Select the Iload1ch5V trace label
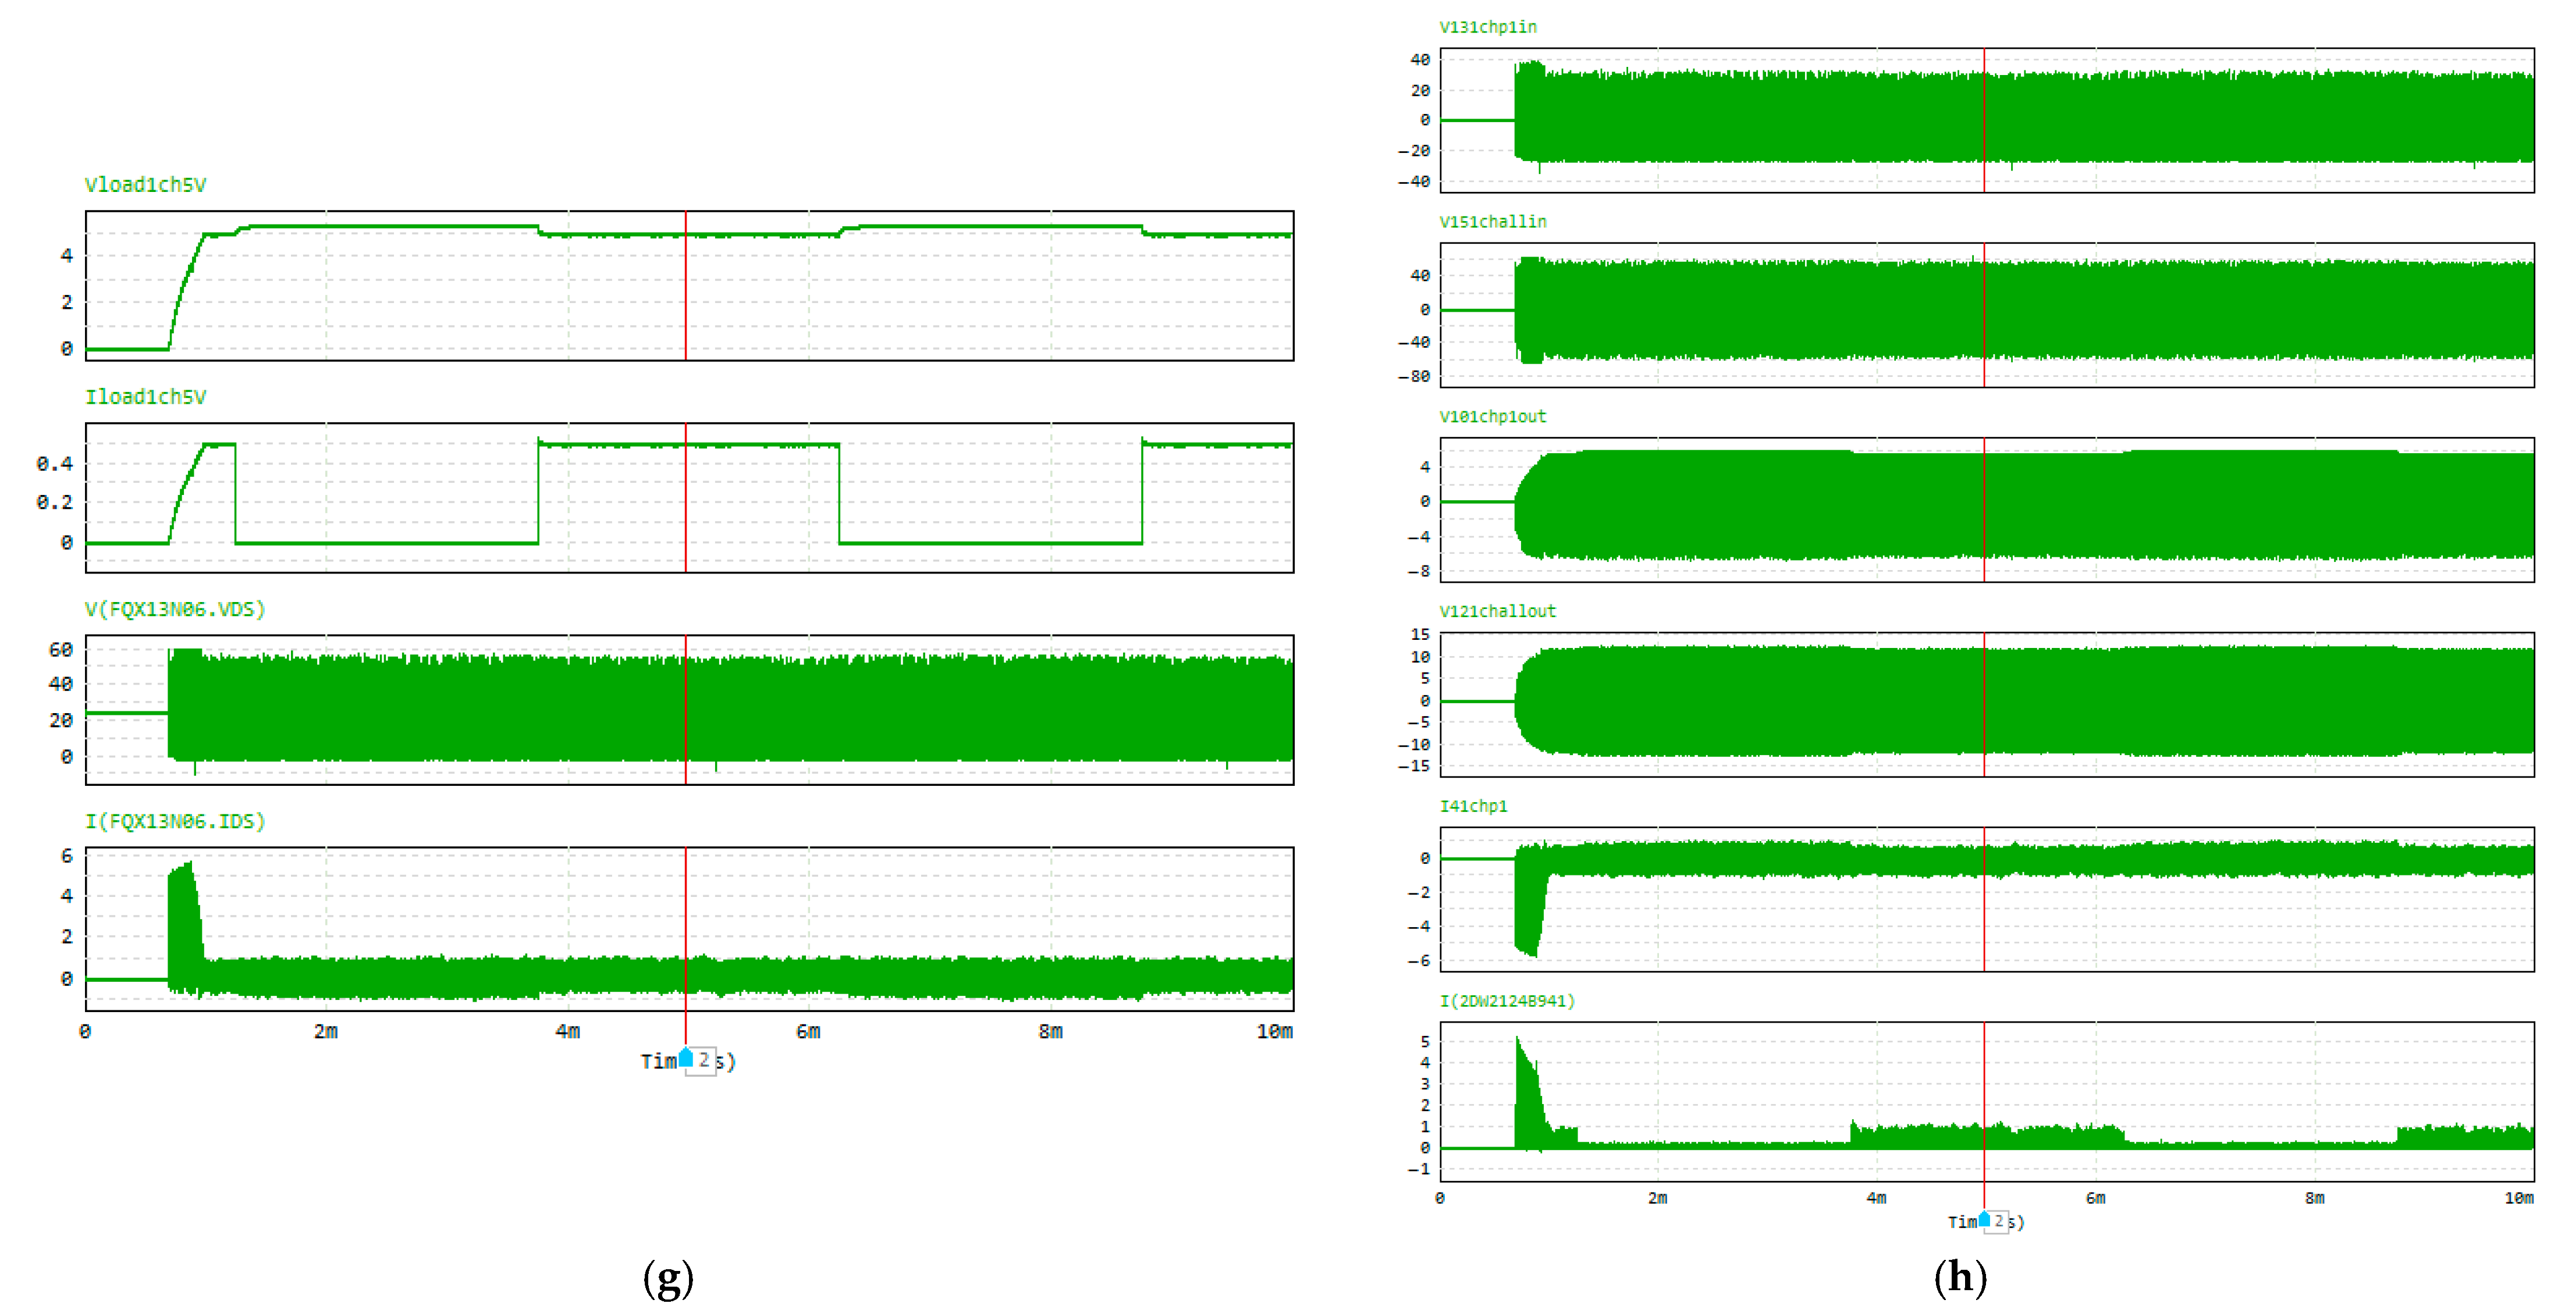 click(x=145, y=397)
